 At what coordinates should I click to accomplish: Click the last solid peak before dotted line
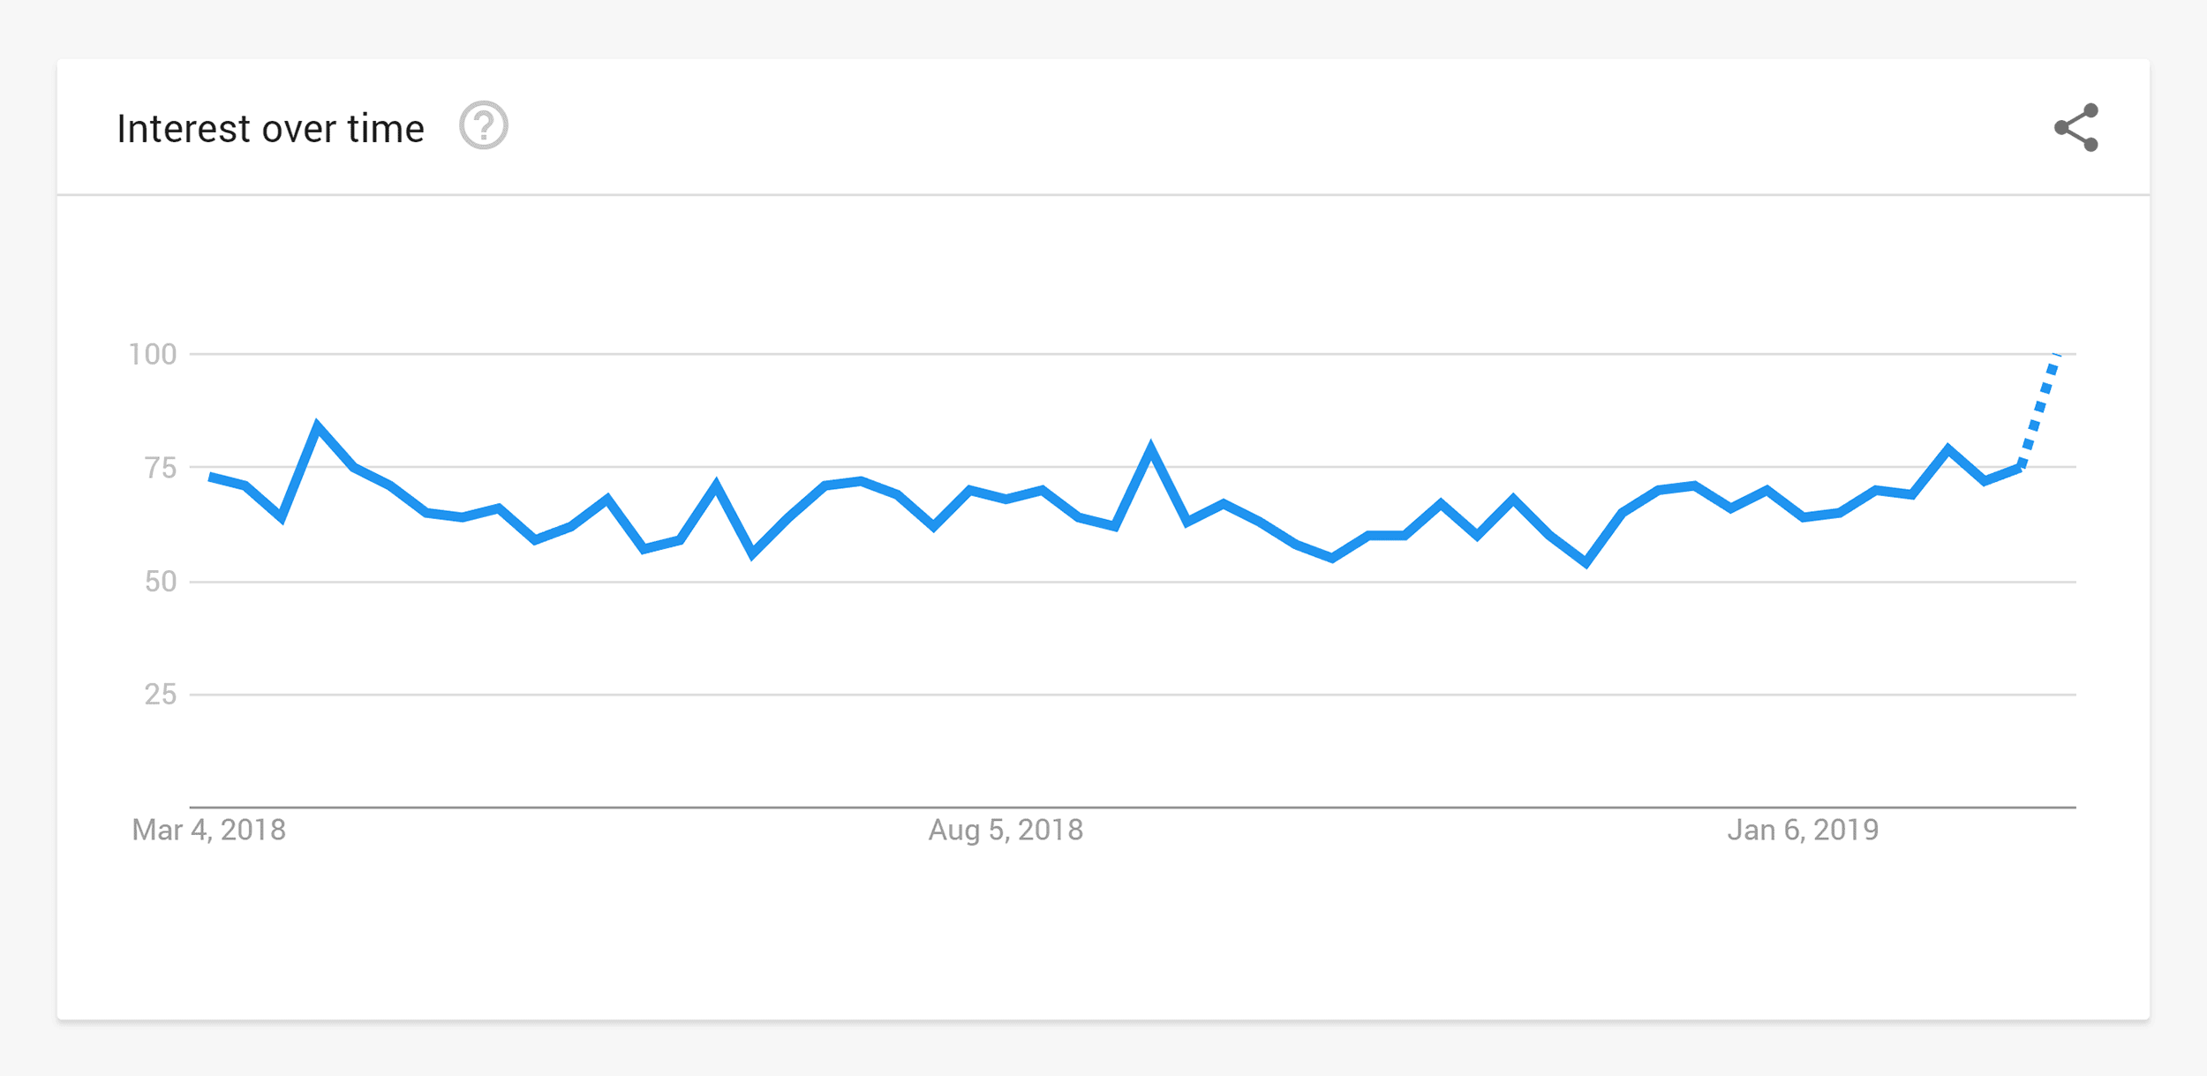1948,448
